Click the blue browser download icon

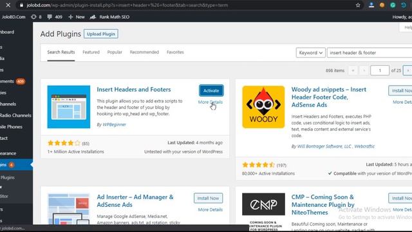pyautogui.click(x=371, y=5)
